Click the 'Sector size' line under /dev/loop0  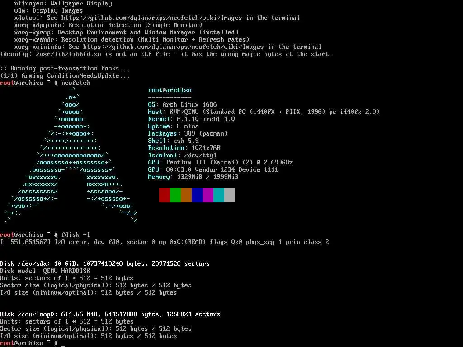96,329
